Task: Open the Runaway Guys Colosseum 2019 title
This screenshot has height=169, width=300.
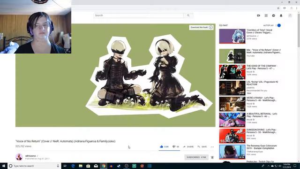Action: point(262,147)
